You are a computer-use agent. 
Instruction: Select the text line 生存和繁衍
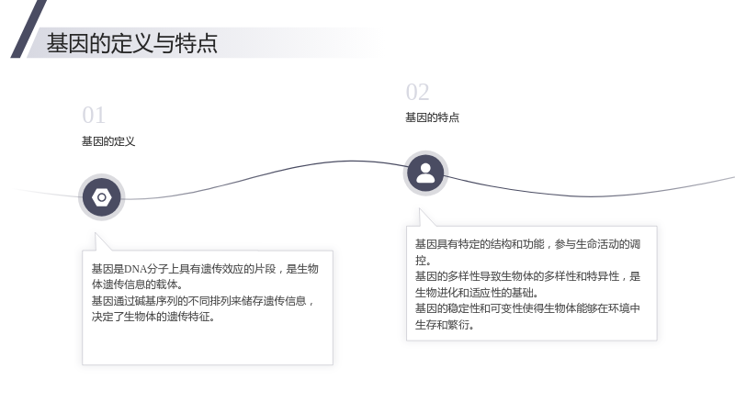click(445, 325)
